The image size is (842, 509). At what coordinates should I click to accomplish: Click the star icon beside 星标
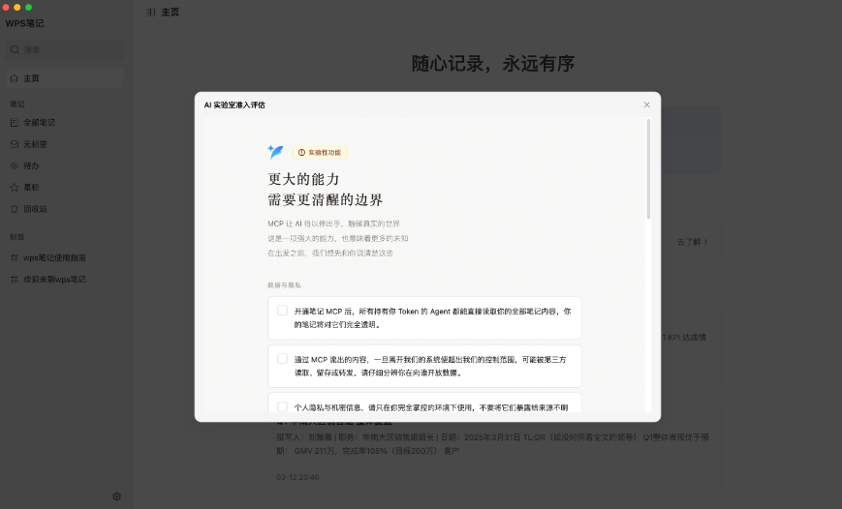pos(15,187)
